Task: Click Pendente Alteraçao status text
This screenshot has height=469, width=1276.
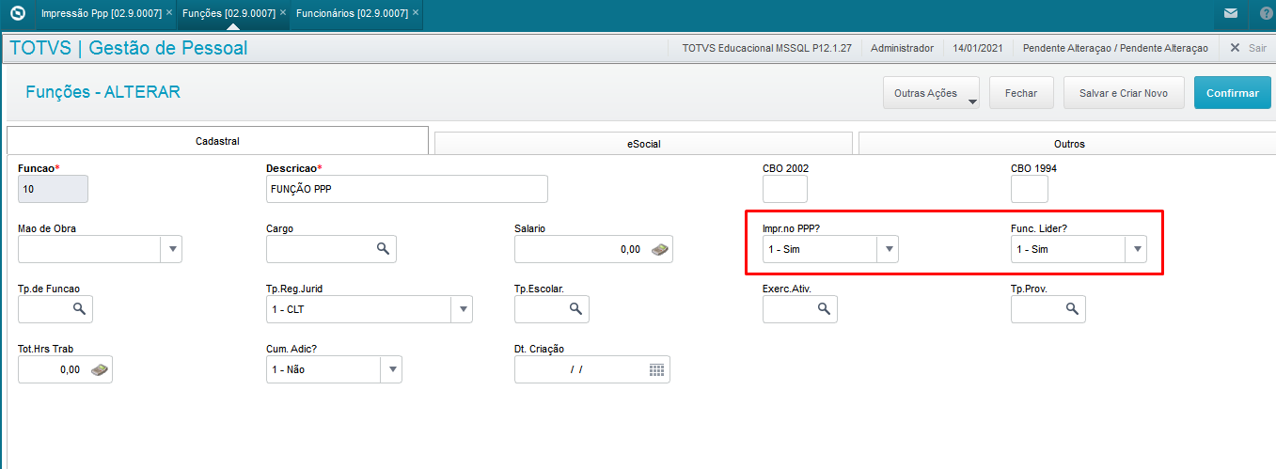Action: pyautogui.click(x=1115, y=48)
